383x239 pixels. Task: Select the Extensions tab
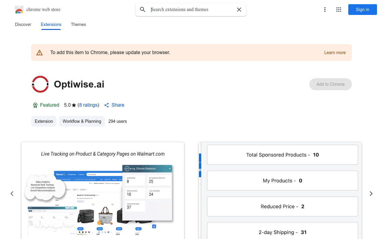click(51, 24)
